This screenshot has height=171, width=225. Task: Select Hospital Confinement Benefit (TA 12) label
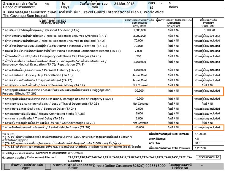tap(61, 51)
